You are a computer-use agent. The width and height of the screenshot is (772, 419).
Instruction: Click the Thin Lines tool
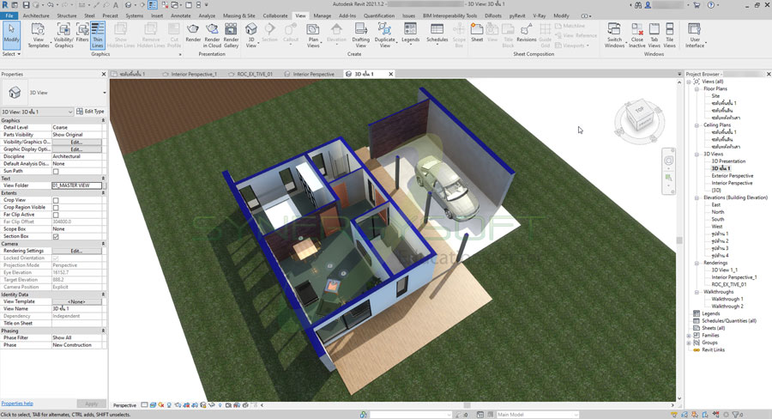[x=99, y=35]
